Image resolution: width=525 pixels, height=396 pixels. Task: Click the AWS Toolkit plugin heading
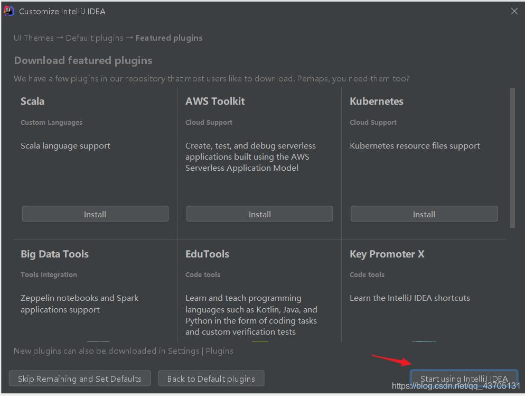coord(215,101)
